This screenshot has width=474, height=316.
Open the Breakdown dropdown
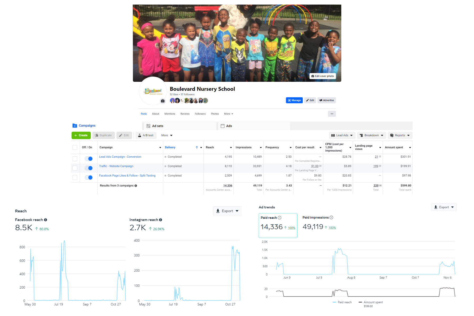372,135
